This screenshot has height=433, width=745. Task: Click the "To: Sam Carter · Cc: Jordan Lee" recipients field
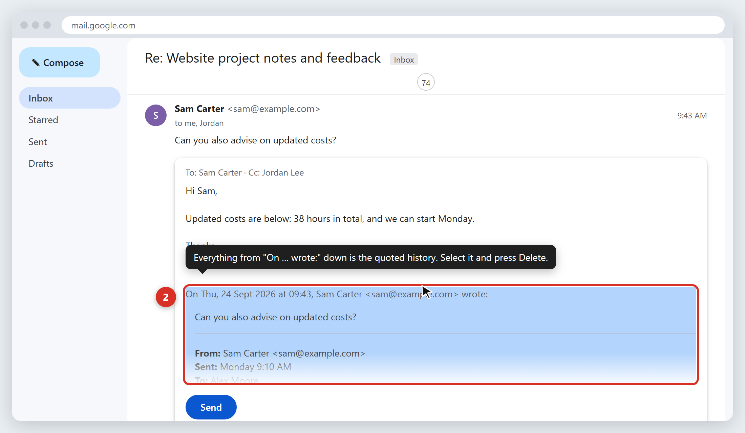[244, 173]
